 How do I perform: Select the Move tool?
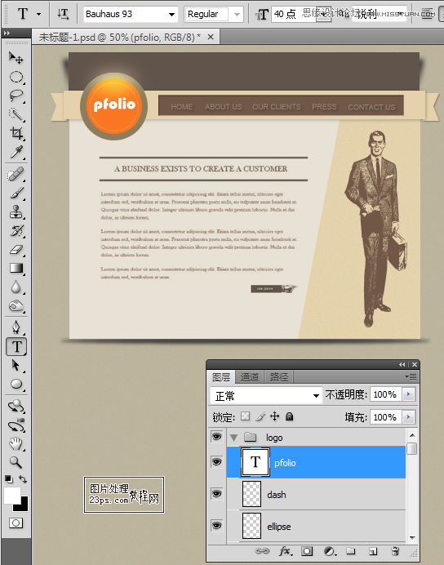tap(16, 58)
